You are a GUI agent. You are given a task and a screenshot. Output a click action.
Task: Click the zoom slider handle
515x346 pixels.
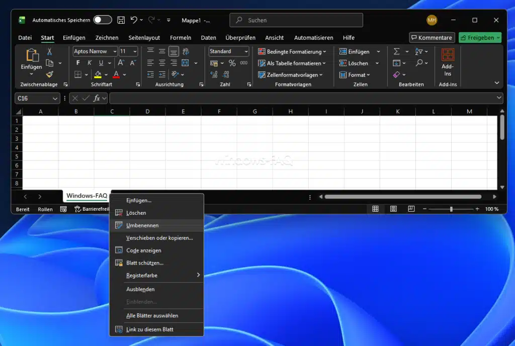pos(451,209)
